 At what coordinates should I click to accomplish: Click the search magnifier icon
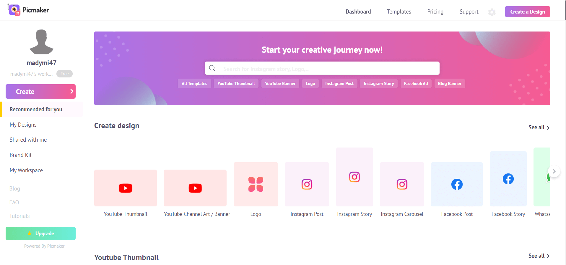tap(212, 68)
